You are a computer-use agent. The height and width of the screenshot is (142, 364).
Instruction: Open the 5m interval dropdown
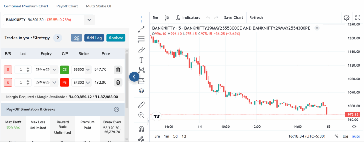[x=156, y=18]
